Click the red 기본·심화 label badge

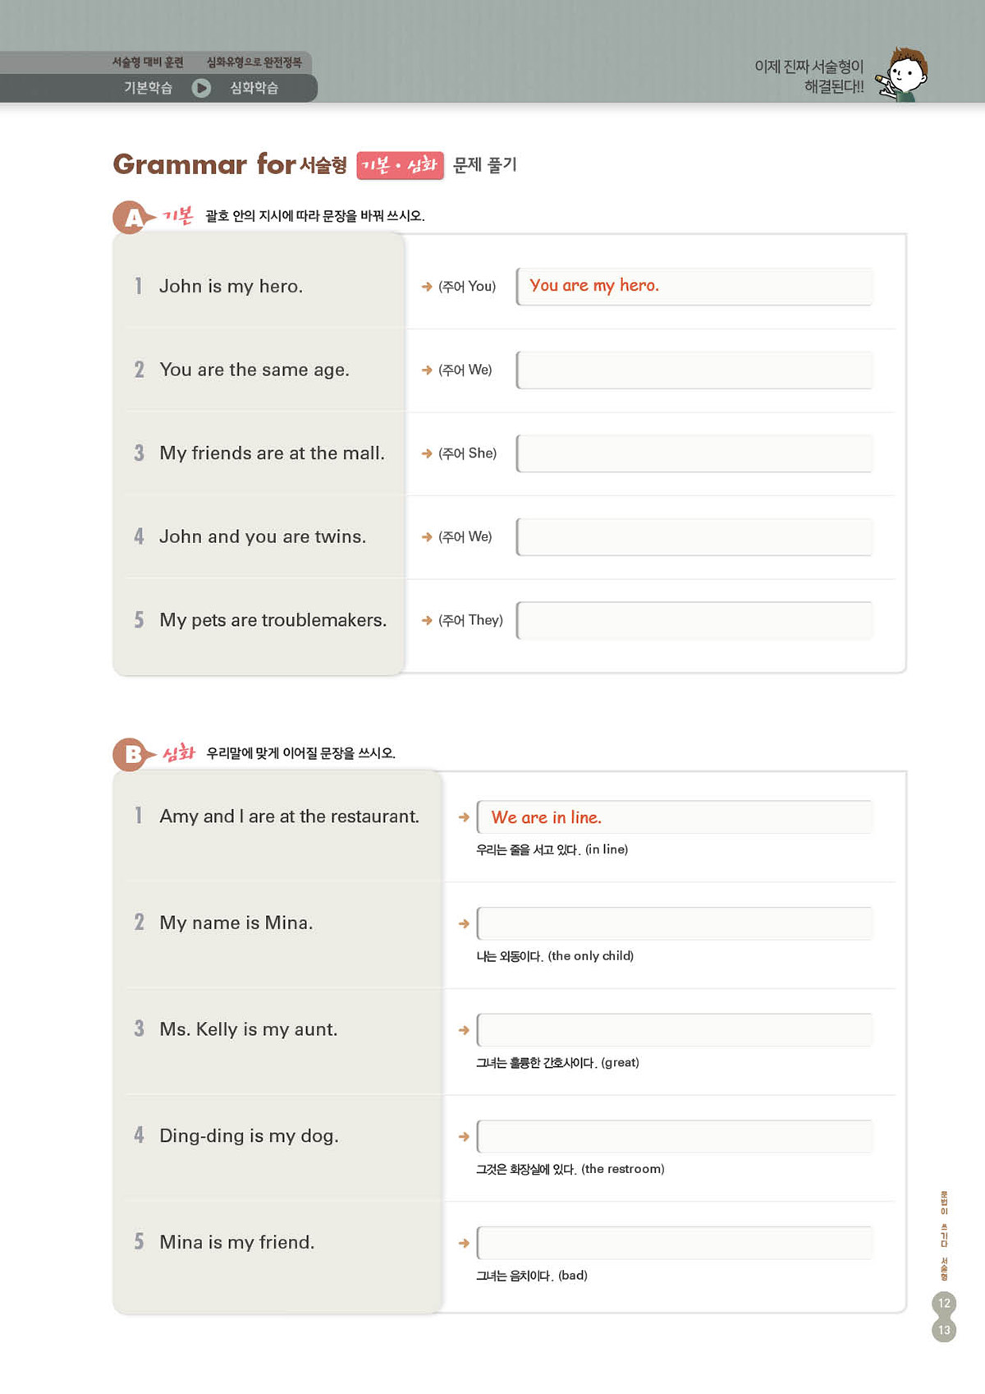tap(401, 165)
